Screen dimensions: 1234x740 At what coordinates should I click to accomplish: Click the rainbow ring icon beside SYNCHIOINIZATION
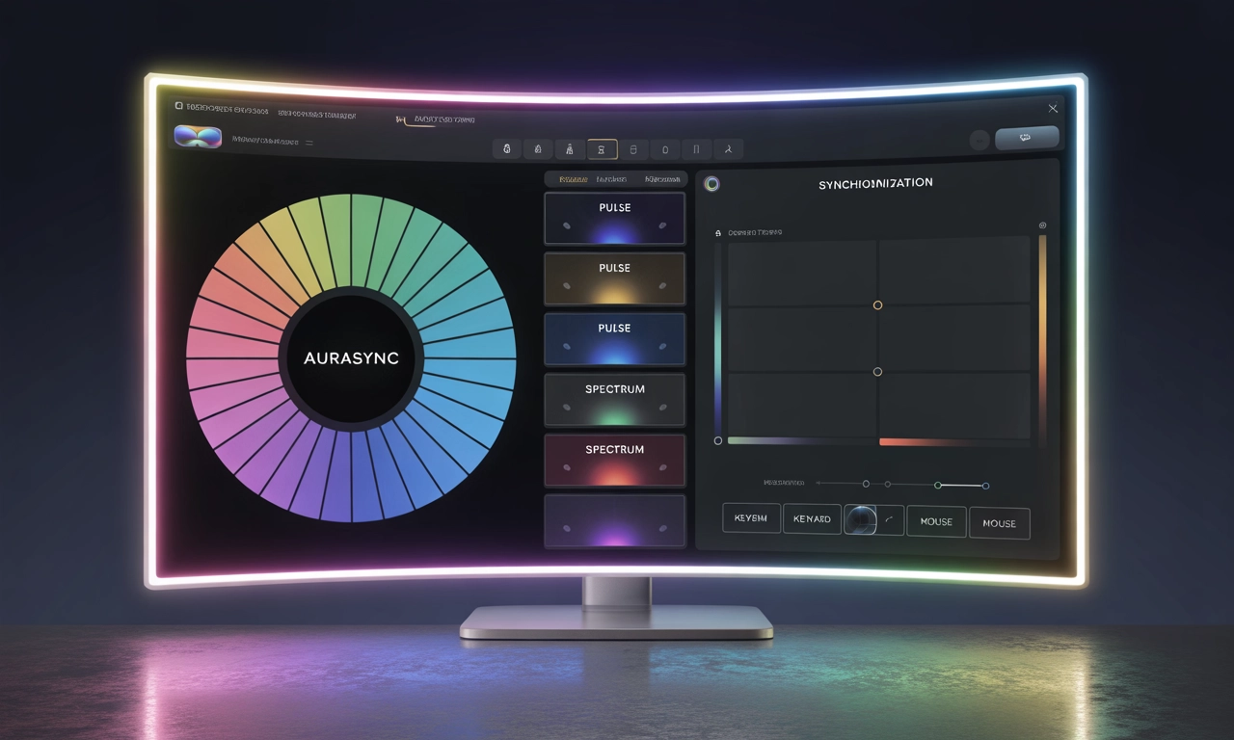point(711,184)
